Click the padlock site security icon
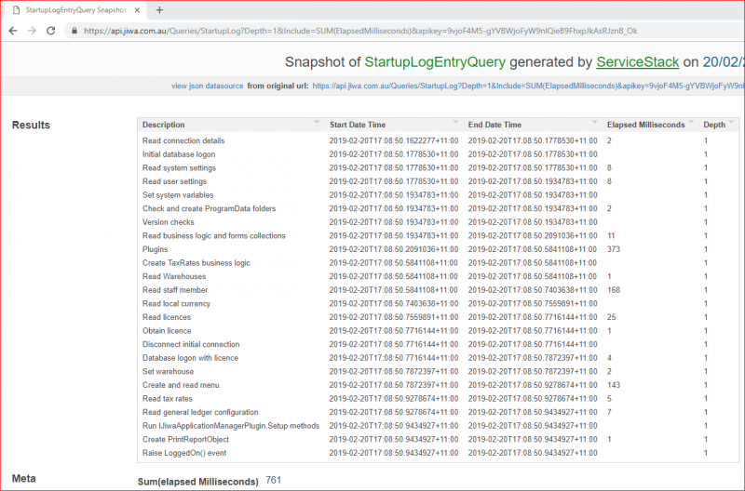The height and width of the screenshot is (491, 745). pos(75,31)
